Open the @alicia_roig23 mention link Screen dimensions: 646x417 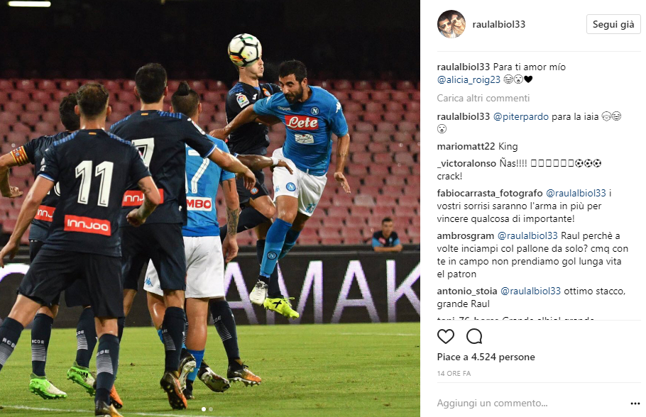(469, 79)
